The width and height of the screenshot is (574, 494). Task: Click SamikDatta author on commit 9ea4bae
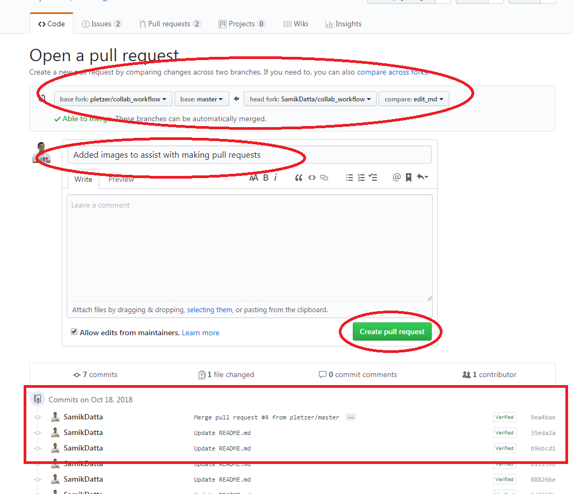[83, 417]
